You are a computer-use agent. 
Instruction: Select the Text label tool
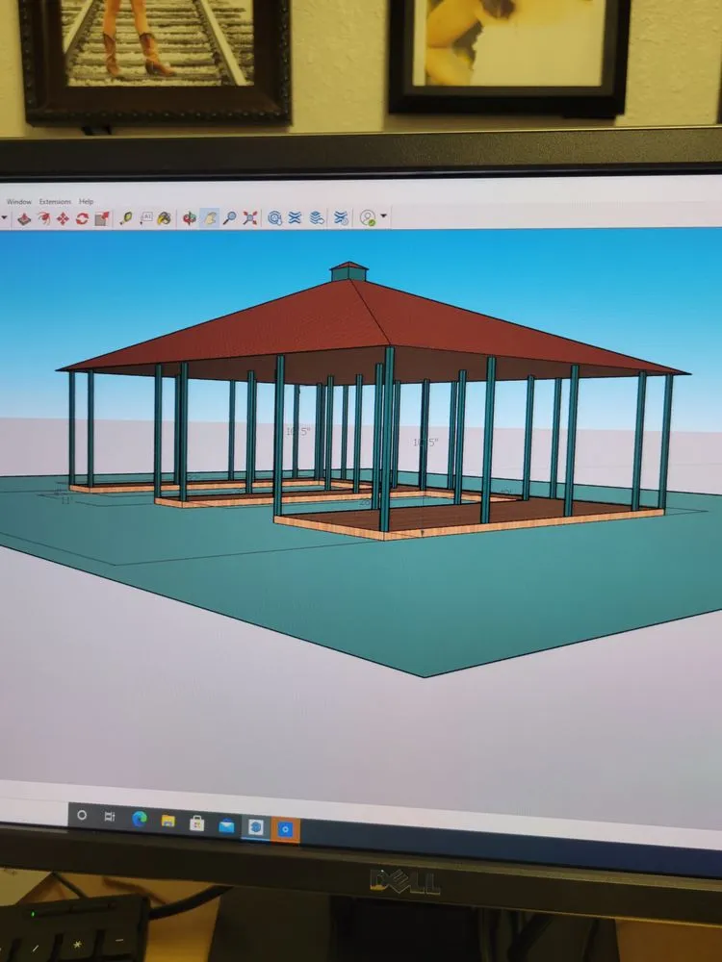[x=145, y=218]
